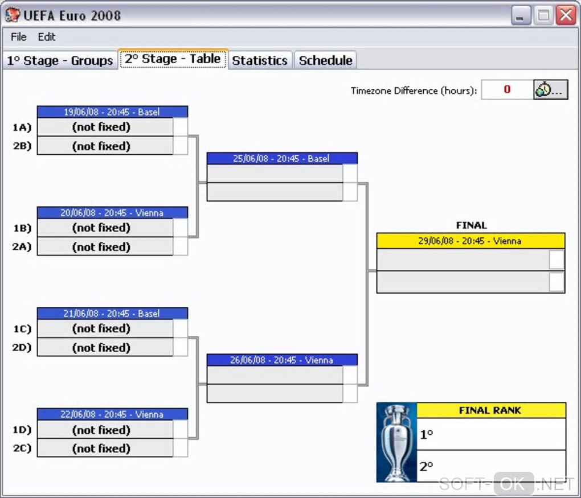Click score box for team 1A
This screenshot has width=581, height=498.
[180, 127]
